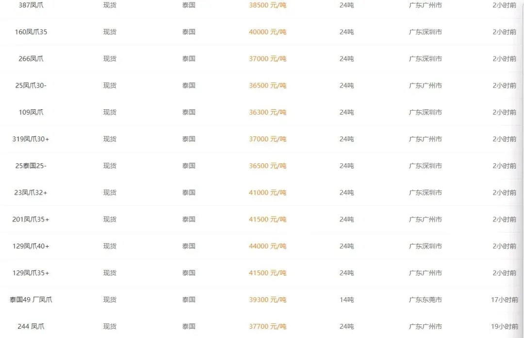
Task: Open the 23凤爪32+ listing
Action: tap(31, 192)
